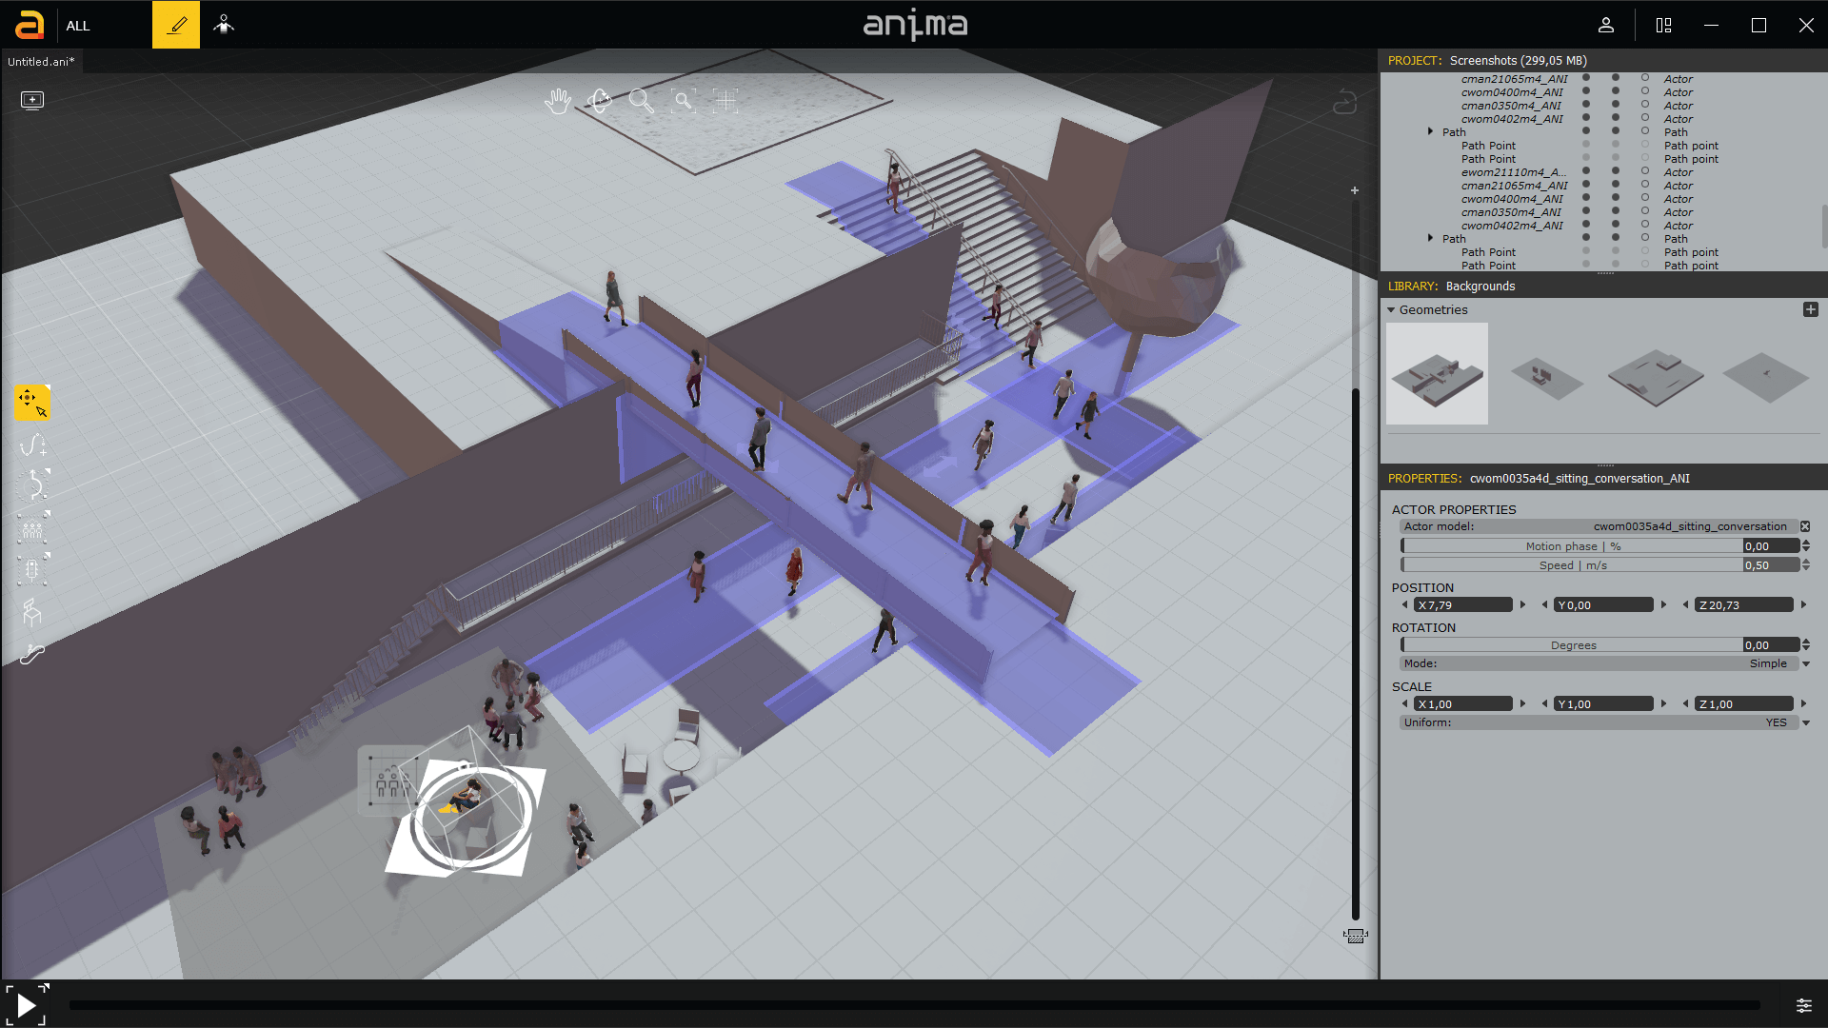This screenshot has width=1828, height=1028.
Task: Select the Pan (hand) navigation tool
Action: pos(557,102)
